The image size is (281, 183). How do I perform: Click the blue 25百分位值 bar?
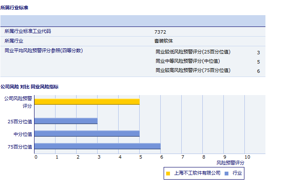click(x=66, y=121)
